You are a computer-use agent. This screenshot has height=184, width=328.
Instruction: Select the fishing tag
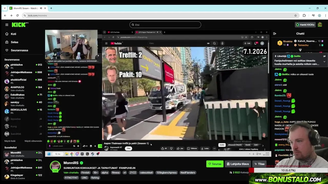[95, 178]
